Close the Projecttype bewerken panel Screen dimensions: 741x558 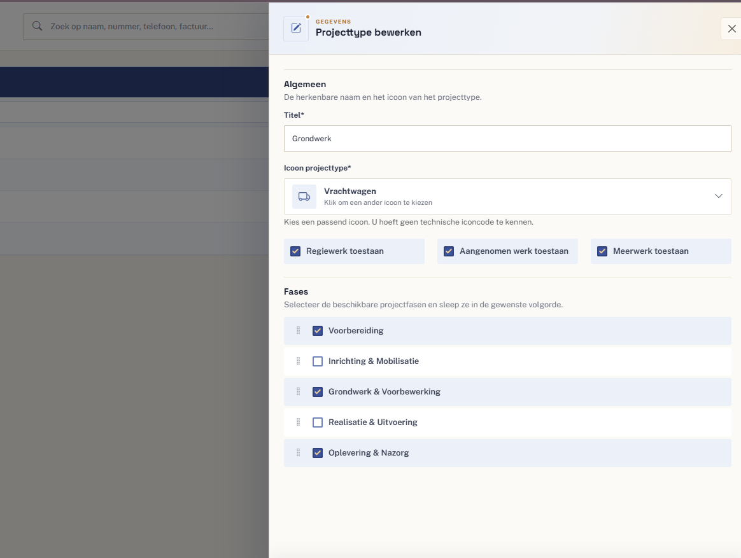[x=731, y=29]
